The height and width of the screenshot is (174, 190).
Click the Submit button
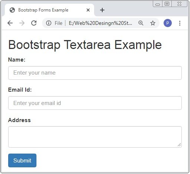[x=22, y=161]
